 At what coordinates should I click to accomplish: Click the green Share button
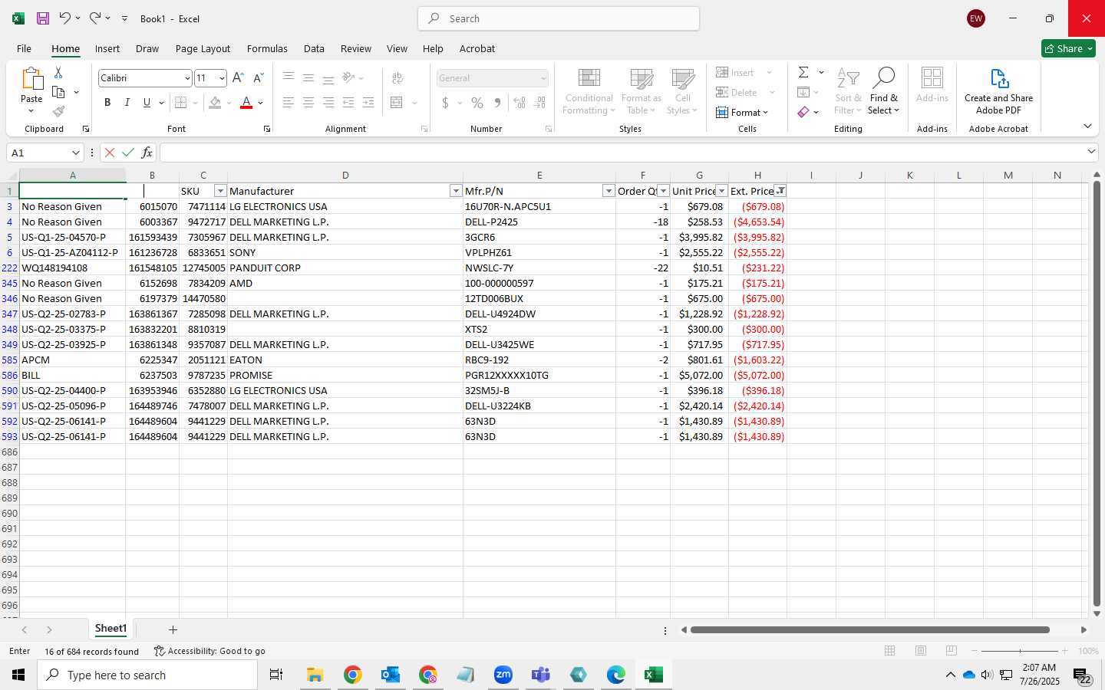point(1068,48)
